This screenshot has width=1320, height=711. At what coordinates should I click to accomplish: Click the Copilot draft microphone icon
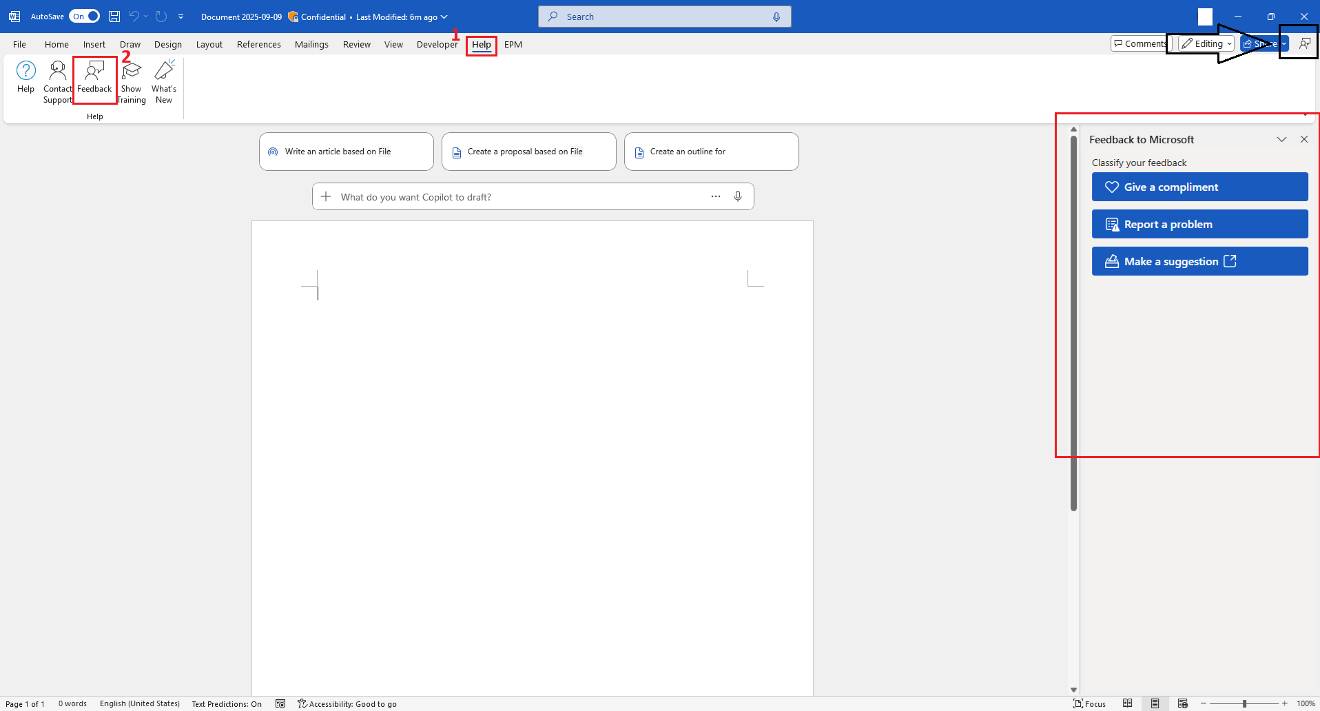[x=738, y=196]
